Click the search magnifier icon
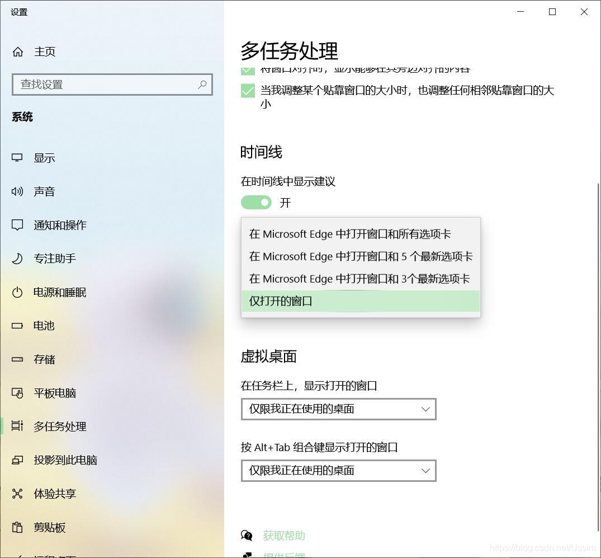This screenshot has width=601, height=558. point(202,85)
